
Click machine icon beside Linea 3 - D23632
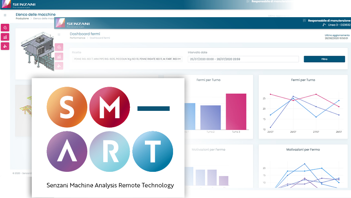[x=324, y=25]
